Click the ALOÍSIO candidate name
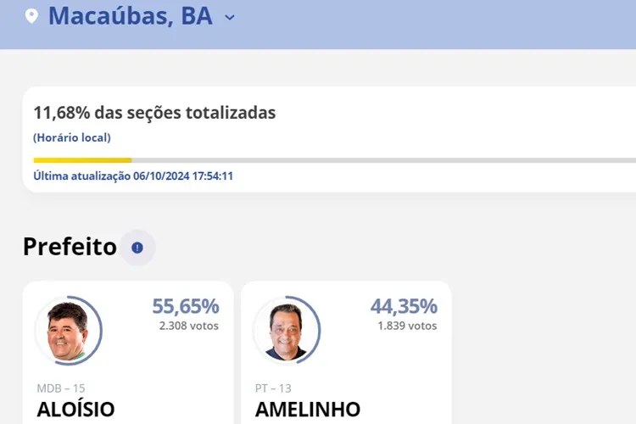 [75, 410]
